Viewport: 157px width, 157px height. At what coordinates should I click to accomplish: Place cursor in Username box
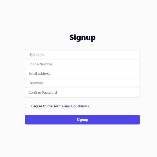pyautogui.click(x=82, y=55)
